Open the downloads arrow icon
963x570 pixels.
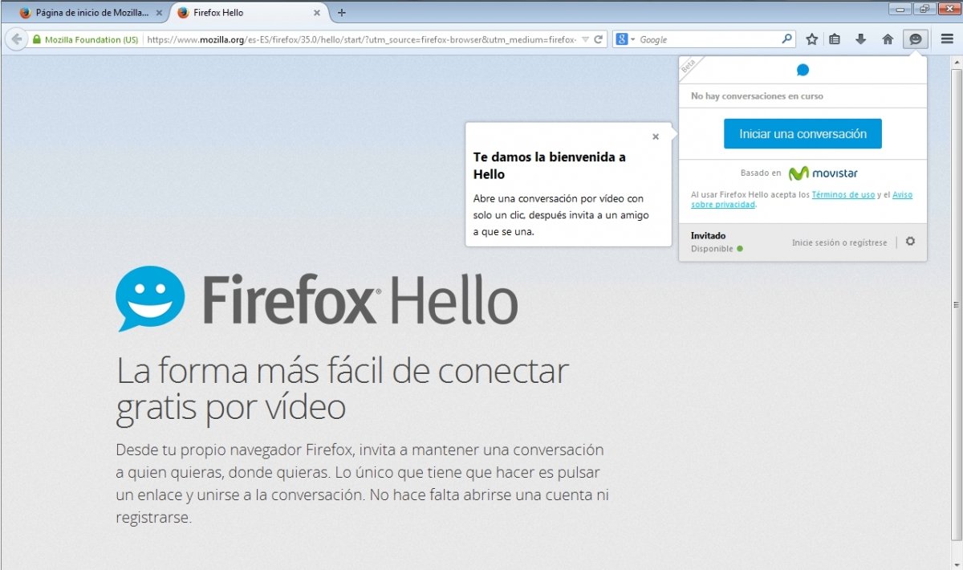click(x=861, y=39)
